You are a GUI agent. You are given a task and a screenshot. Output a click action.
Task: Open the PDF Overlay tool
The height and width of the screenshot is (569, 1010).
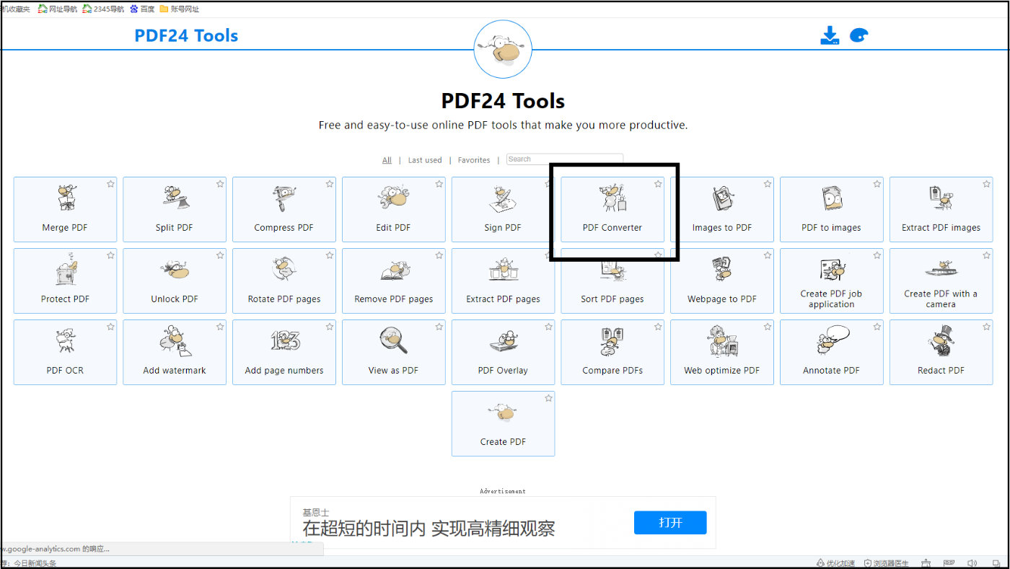click(503, 352)
